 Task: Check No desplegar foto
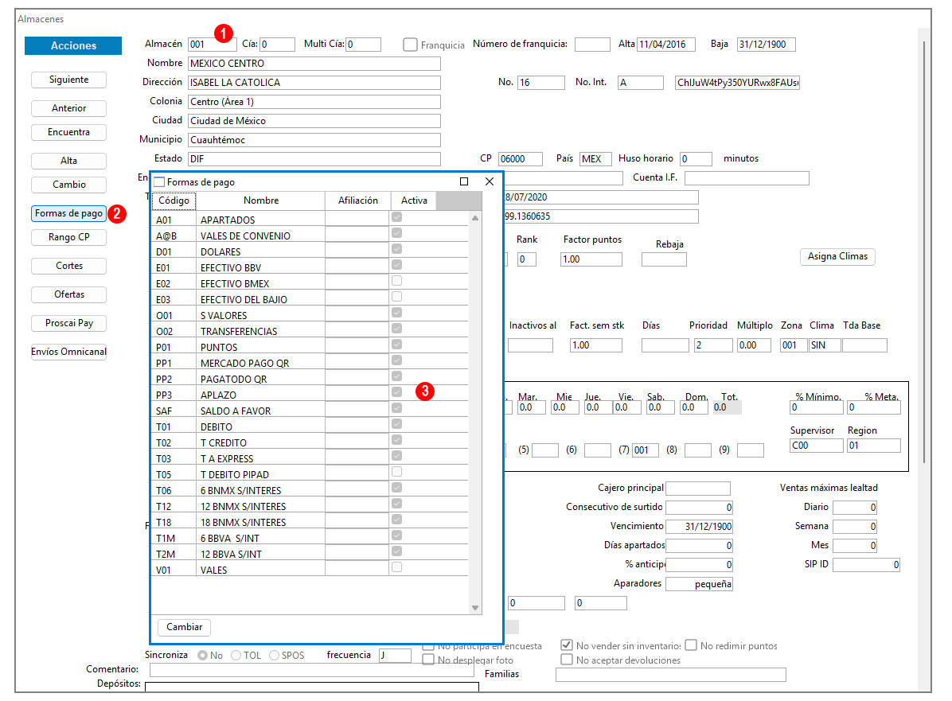point(428,660)
